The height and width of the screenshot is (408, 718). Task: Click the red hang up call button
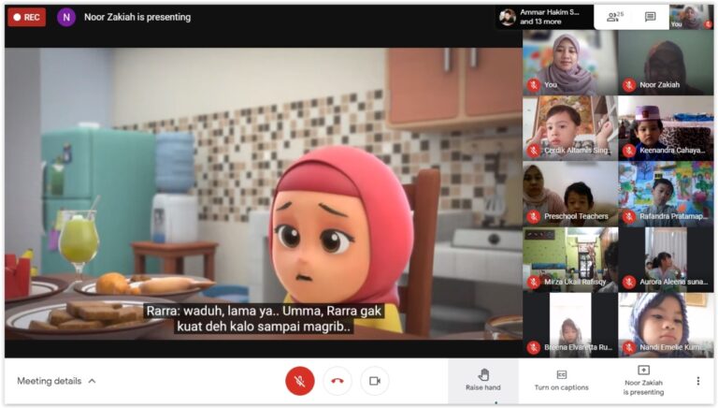click(x=337, y=381)
